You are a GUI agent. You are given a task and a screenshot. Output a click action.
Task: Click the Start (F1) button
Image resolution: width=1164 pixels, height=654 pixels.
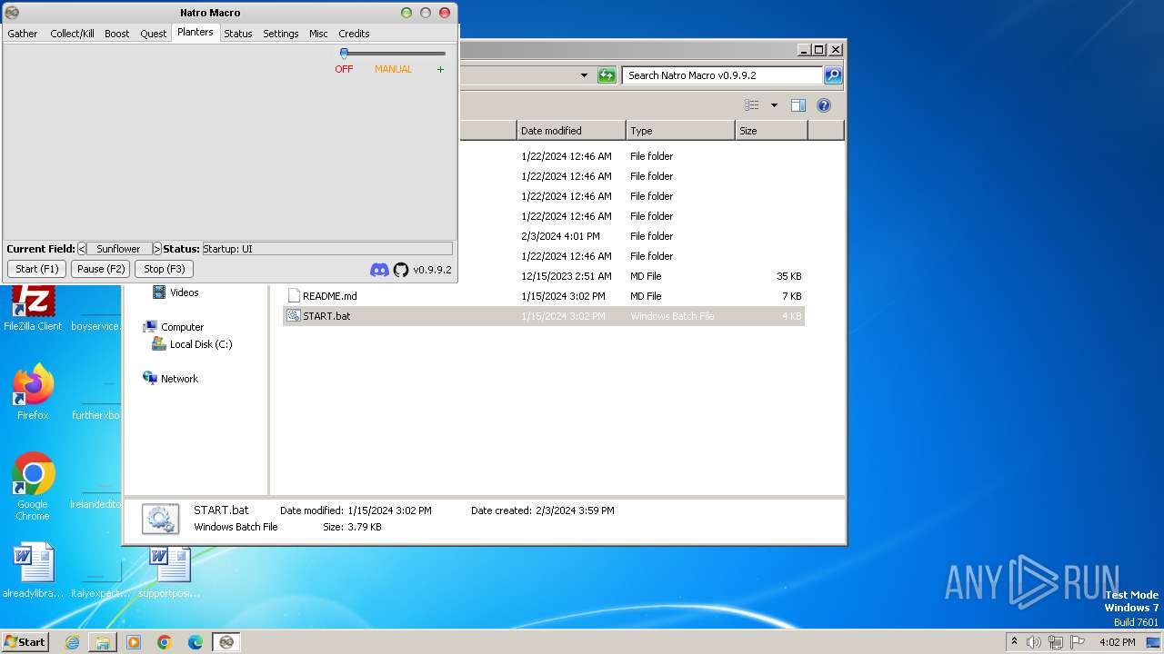tap(37, 269)
